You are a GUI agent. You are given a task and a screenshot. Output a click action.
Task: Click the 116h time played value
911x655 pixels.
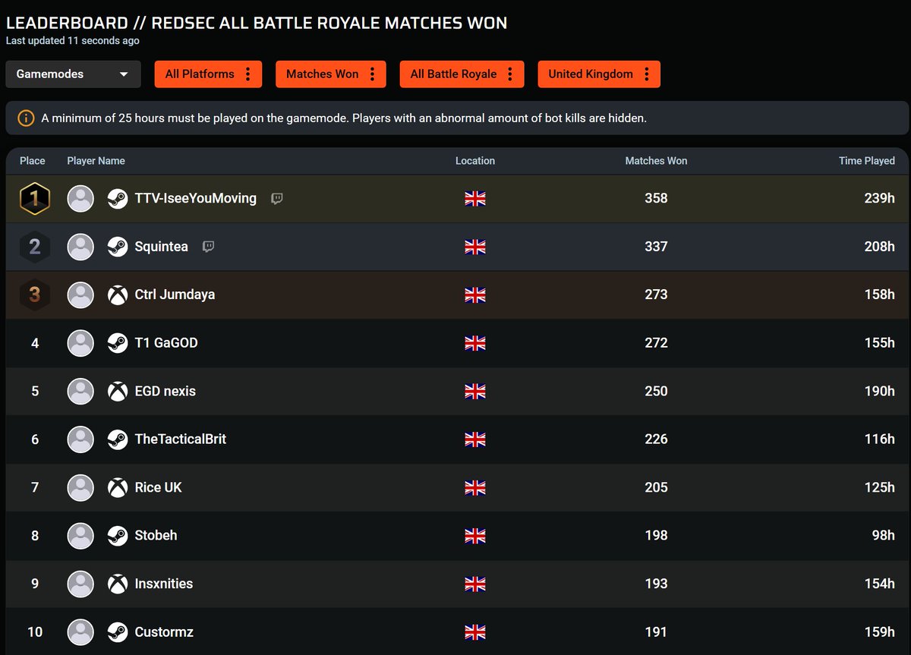880,439
